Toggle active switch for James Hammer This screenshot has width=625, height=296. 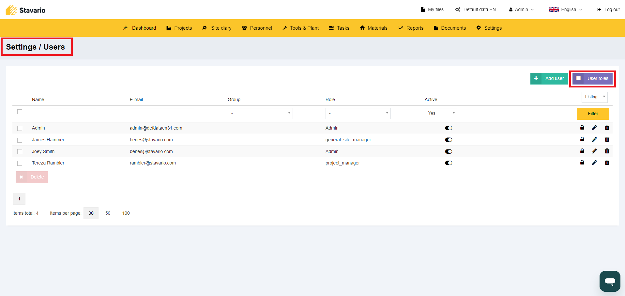(449, 140)
